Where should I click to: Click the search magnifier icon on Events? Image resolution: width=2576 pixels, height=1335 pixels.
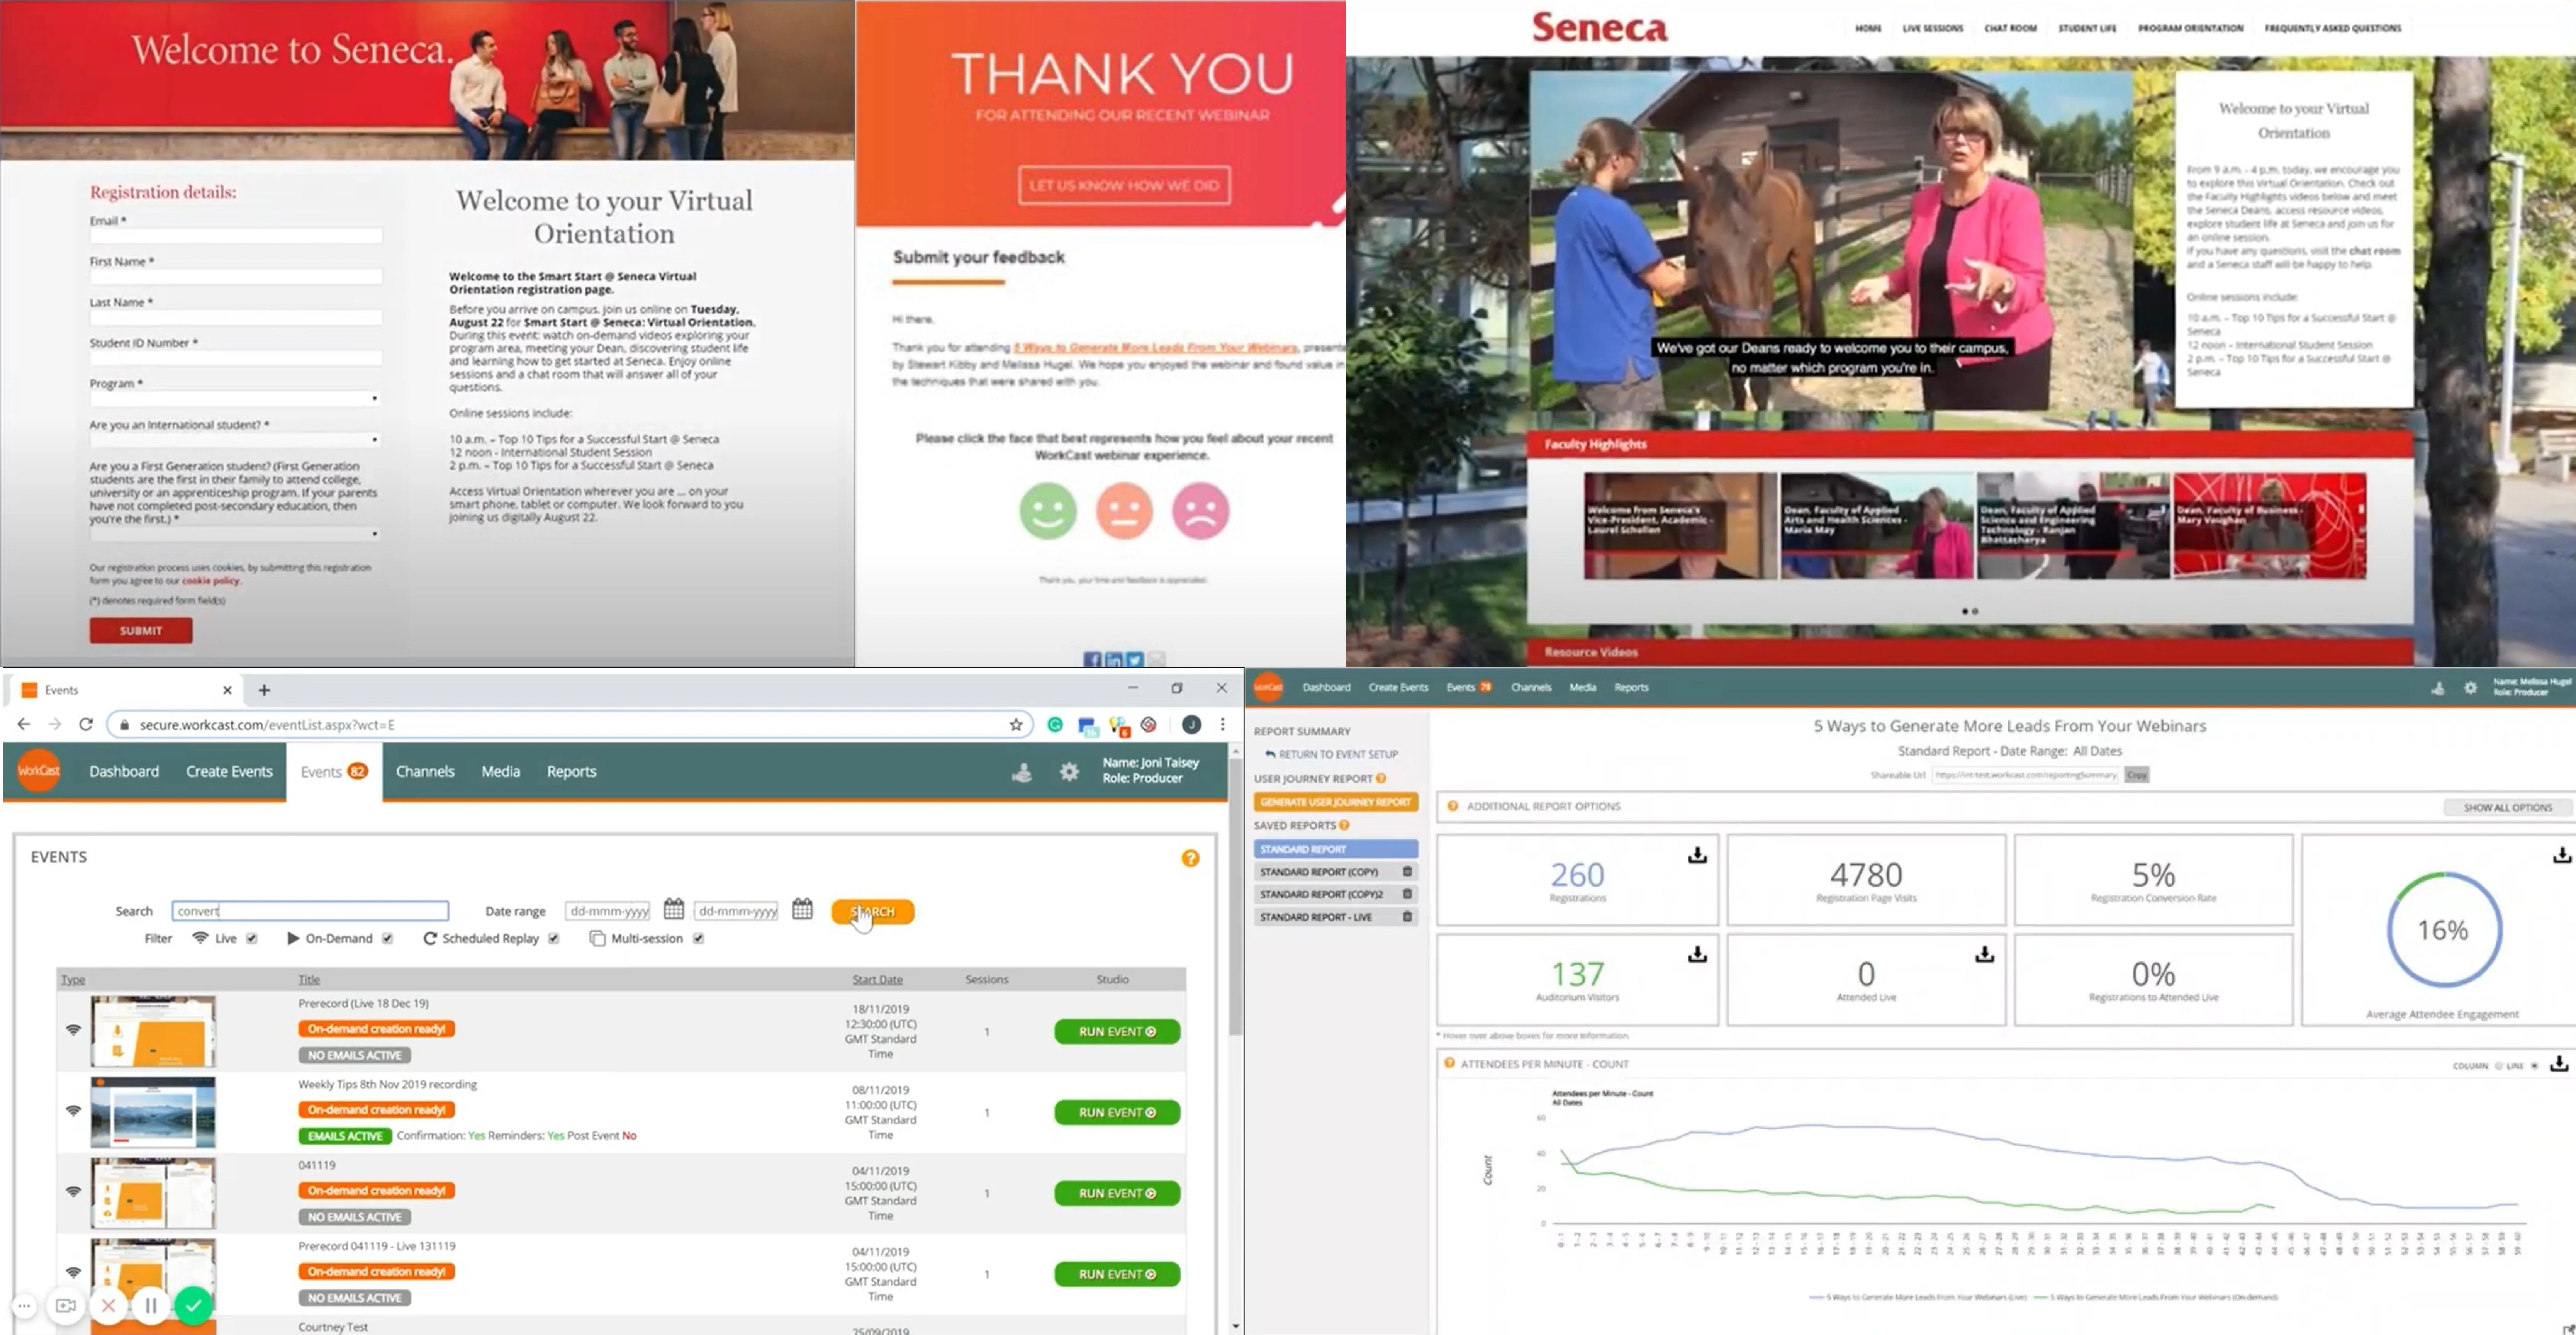pyautogui.click(x=873, y=911)
